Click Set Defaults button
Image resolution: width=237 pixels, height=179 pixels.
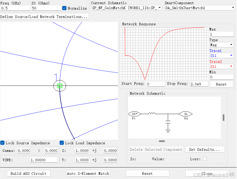(x=205, y=149)
